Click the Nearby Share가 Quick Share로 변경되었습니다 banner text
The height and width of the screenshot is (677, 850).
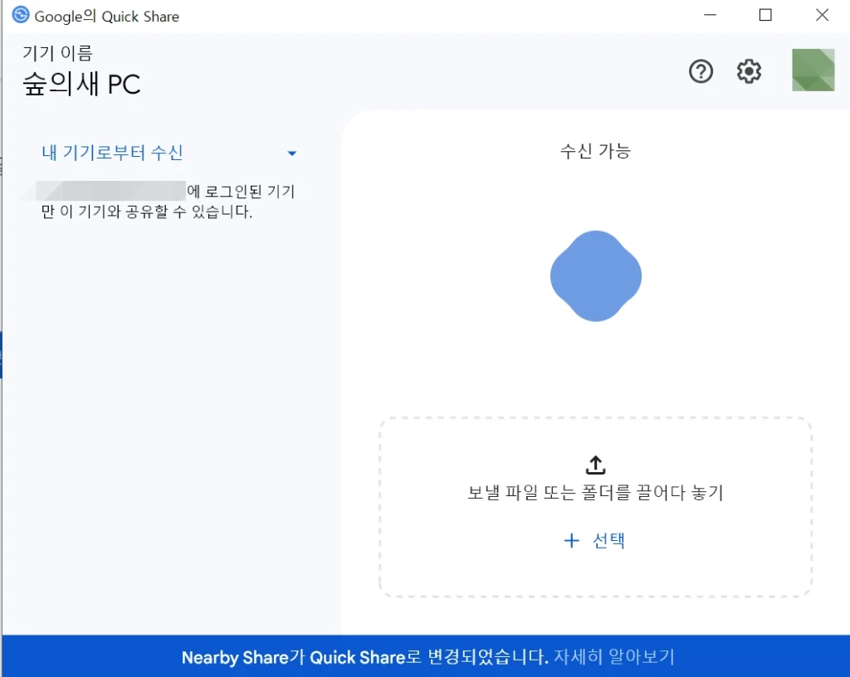(365, 657)
